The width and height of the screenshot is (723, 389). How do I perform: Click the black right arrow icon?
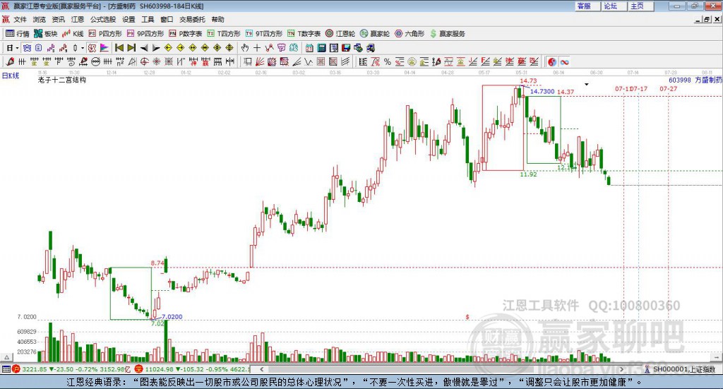pyautogui.click(x=156, y=48)
